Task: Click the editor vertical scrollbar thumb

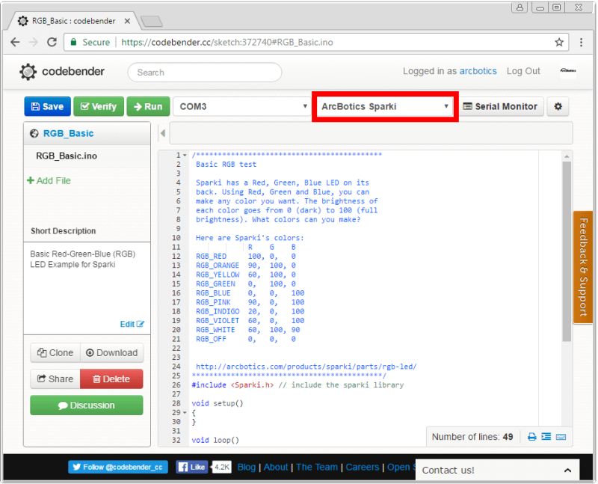Action: [567, 251]
